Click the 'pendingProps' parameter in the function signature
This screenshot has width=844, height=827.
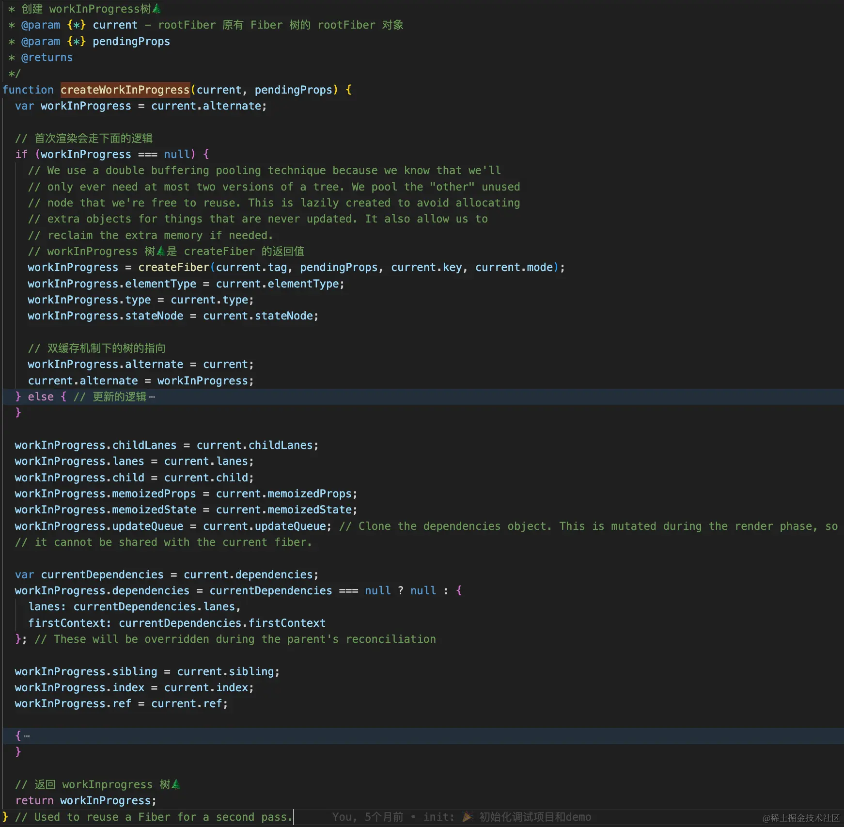294,90
